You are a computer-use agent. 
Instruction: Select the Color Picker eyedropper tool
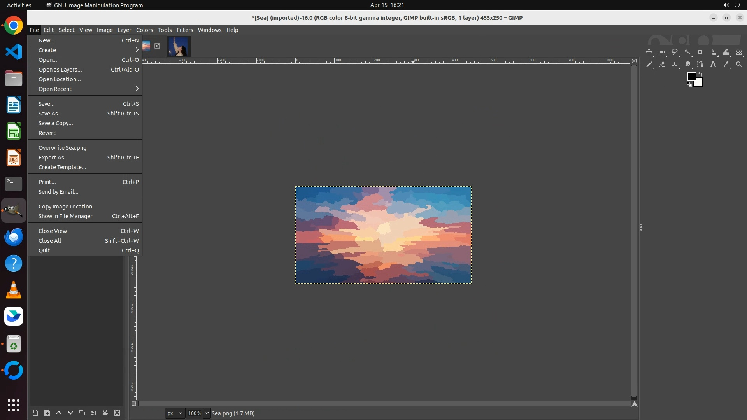[x=726, y=65]
